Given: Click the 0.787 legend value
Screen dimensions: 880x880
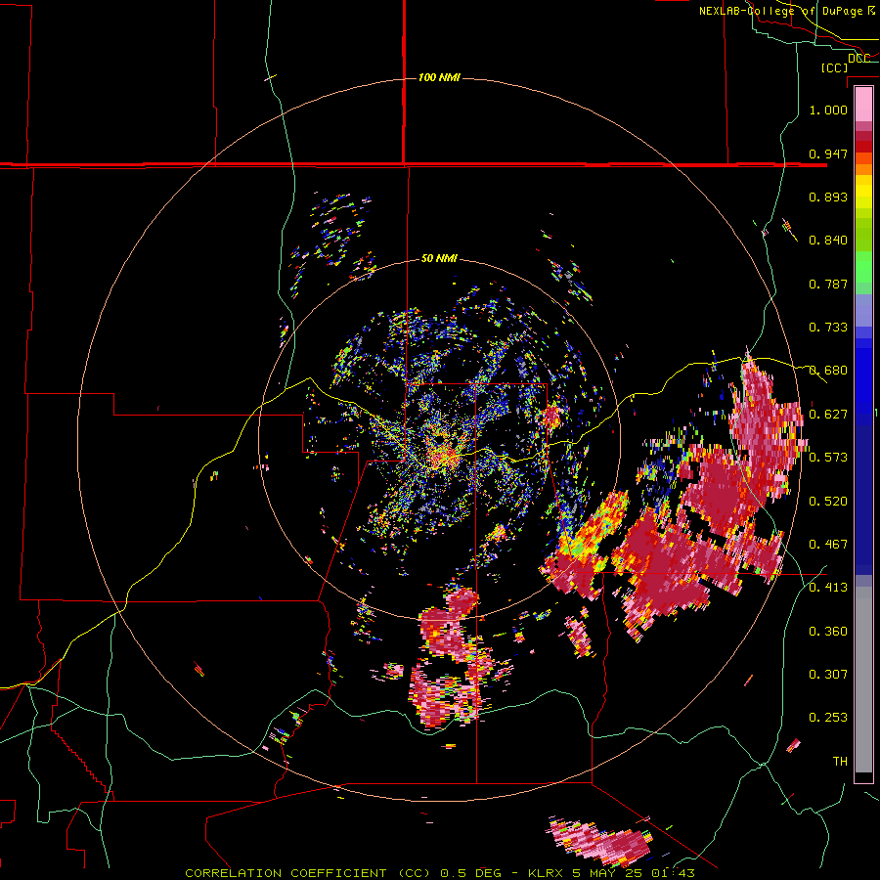Looking at the screenshot, I should [828, 284].
